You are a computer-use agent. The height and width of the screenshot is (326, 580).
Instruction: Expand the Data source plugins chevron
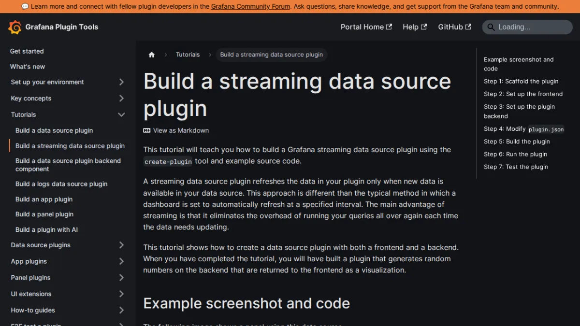(121, 245)
